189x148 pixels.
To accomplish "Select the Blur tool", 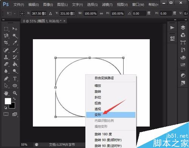I will tap(6, 71).
